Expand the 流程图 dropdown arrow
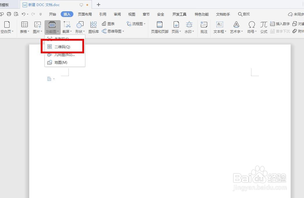 [x=145, y=24]
